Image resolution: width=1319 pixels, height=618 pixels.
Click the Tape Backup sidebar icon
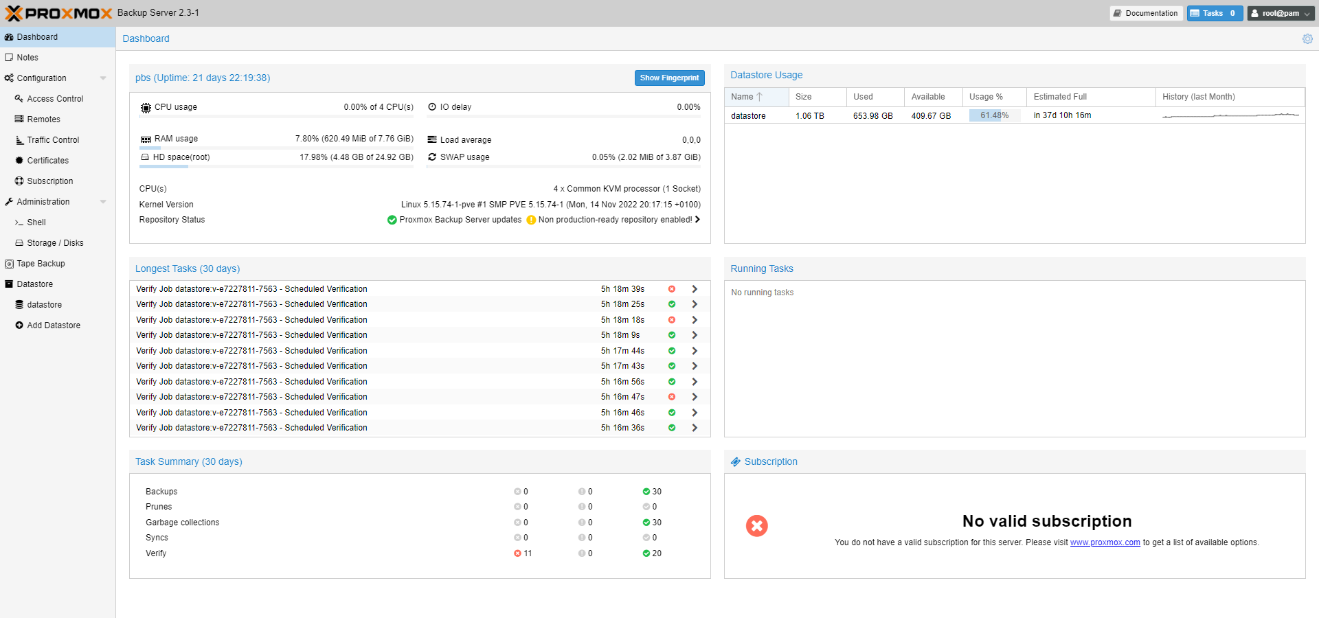(x=9, y=264)
